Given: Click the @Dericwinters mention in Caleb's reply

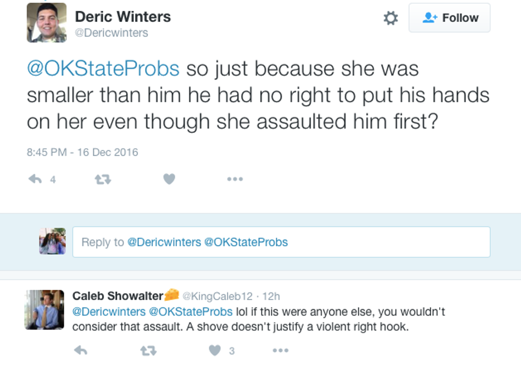Looking at the screenshot, I should coord(109,311).
